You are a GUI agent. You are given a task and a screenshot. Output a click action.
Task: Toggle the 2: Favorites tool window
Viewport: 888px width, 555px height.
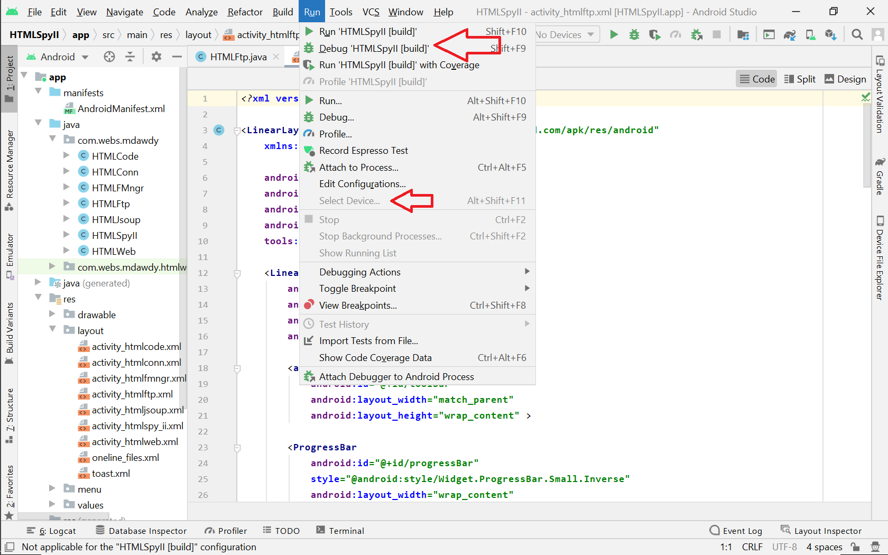click(10, 492)
